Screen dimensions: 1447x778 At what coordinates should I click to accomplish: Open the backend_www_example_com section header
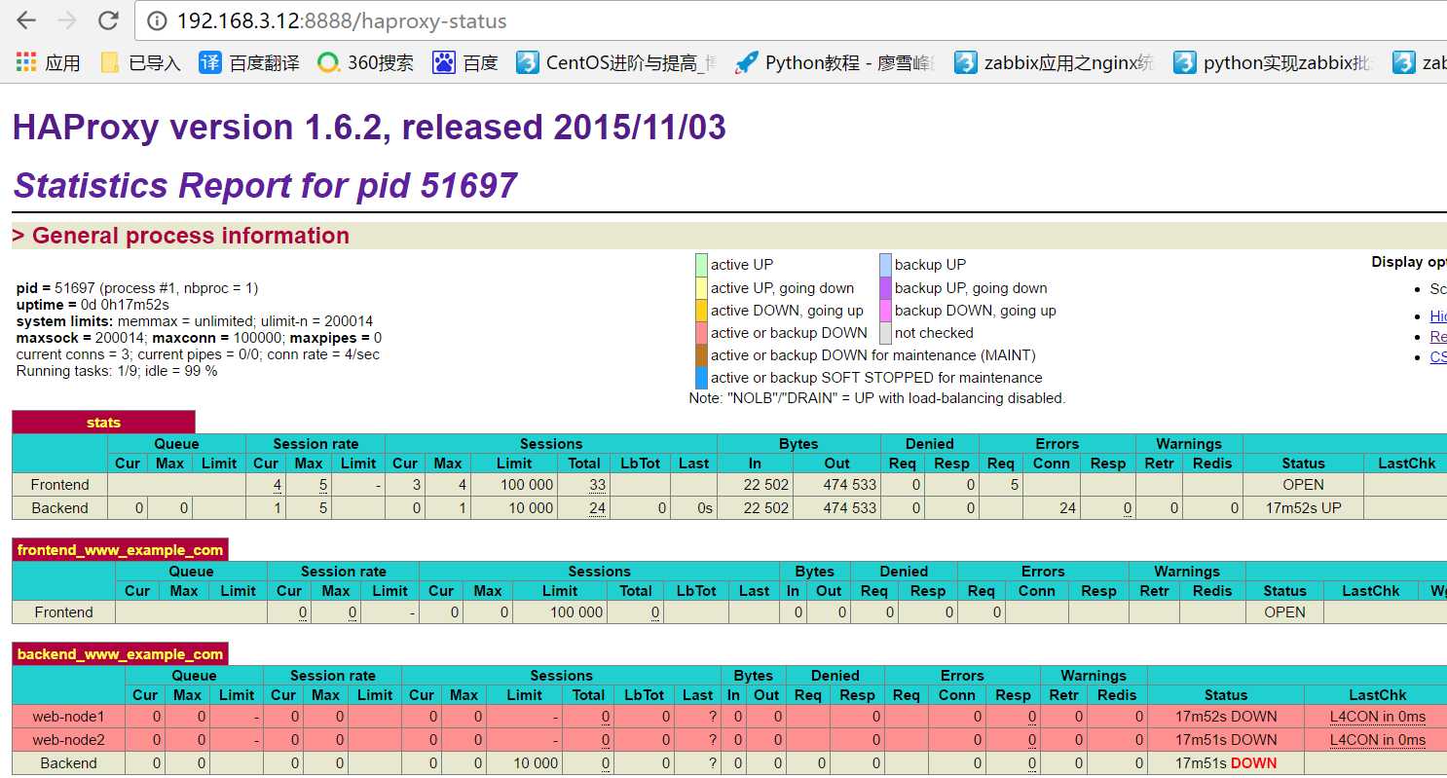click(x=120, y=654)
